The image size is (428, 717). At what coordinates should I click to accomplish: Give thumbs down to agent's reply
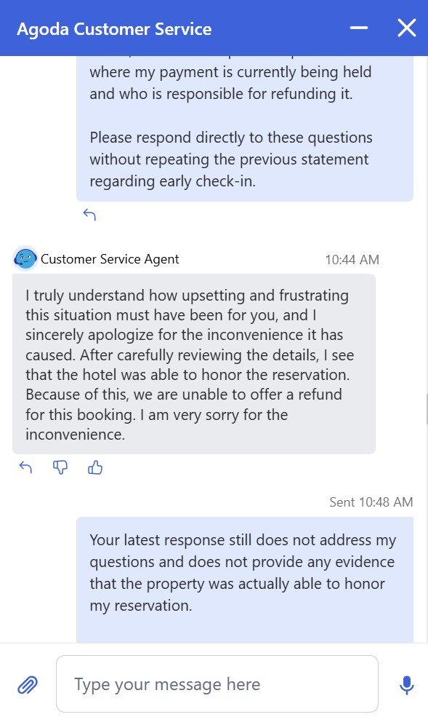[x=60, y=467]
